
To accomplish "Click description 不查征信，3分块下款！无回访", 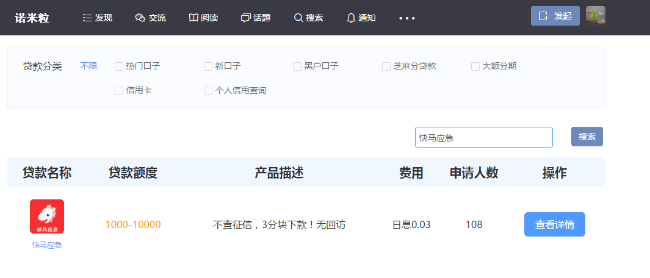I will [x=279, y=225].
